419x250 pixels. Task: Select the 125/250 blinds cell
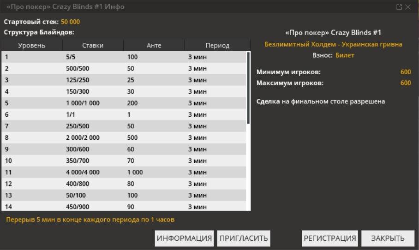click(x=78, y=80)
